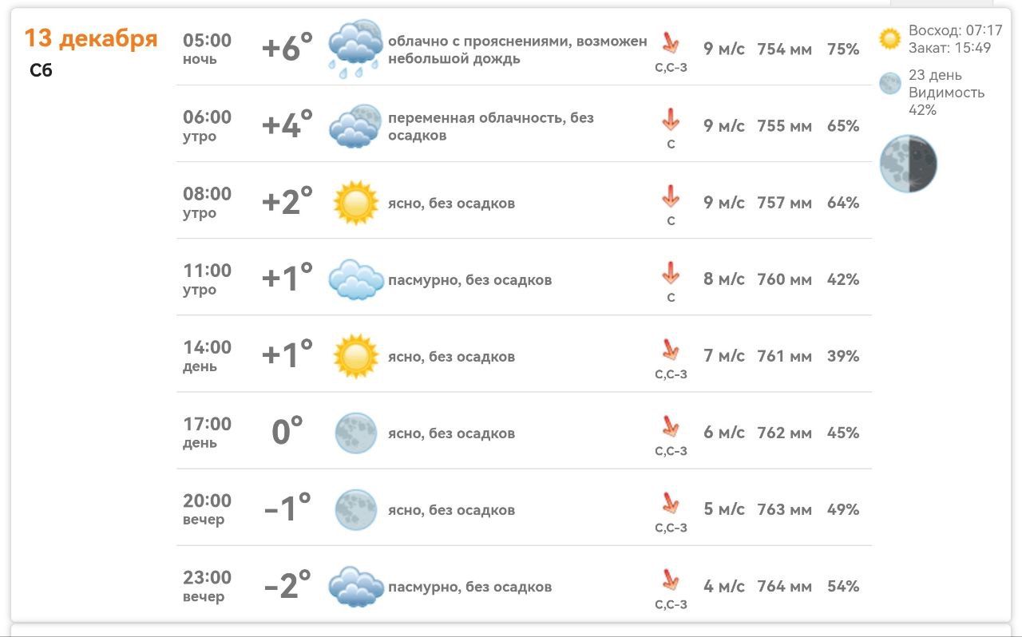Screen dimensions: 1022x637
Task: Click the north wind arrow at 08:00
Action: pyautogui.click(x=671, y=196)
